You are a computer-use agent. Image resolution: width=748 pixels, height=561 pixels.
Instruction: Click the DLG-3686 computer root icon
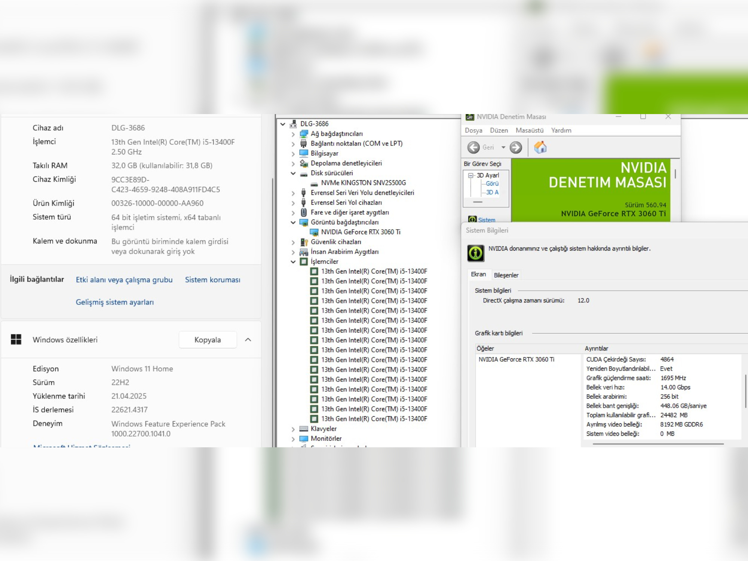tap(294, 124)
